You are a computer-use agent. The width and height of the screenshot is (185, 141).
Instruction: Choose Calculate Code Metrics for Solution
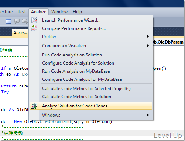pyautogui.click(x=91, y=97)
